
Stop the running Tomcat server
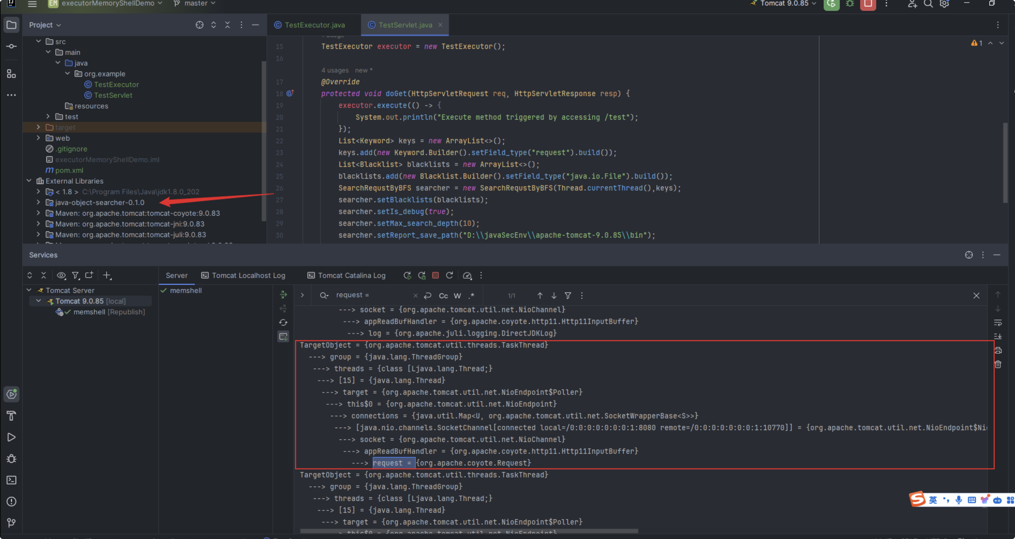868,4
